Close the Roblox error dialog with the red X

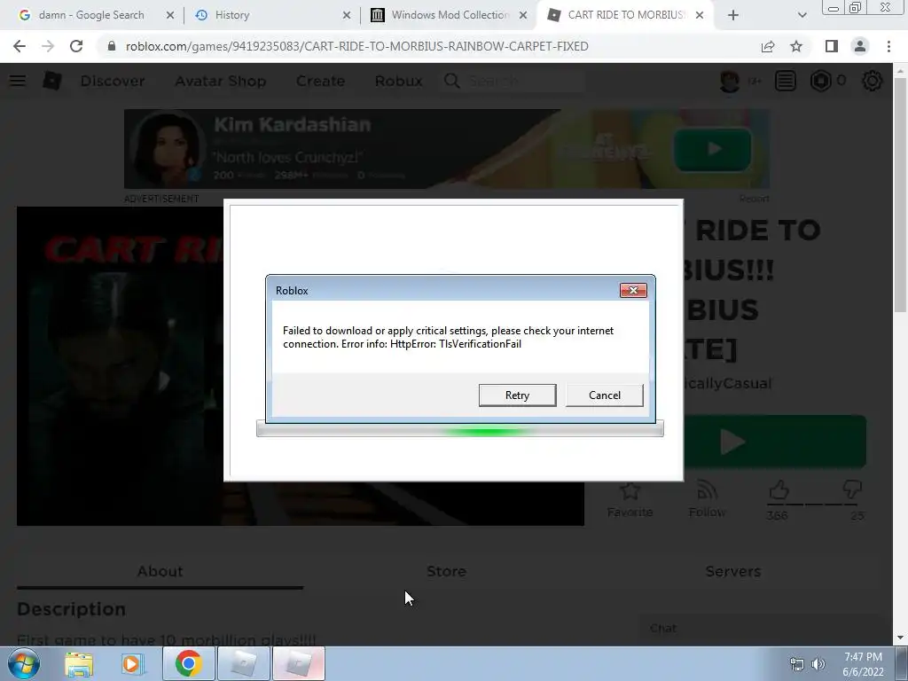pos(633,290)
